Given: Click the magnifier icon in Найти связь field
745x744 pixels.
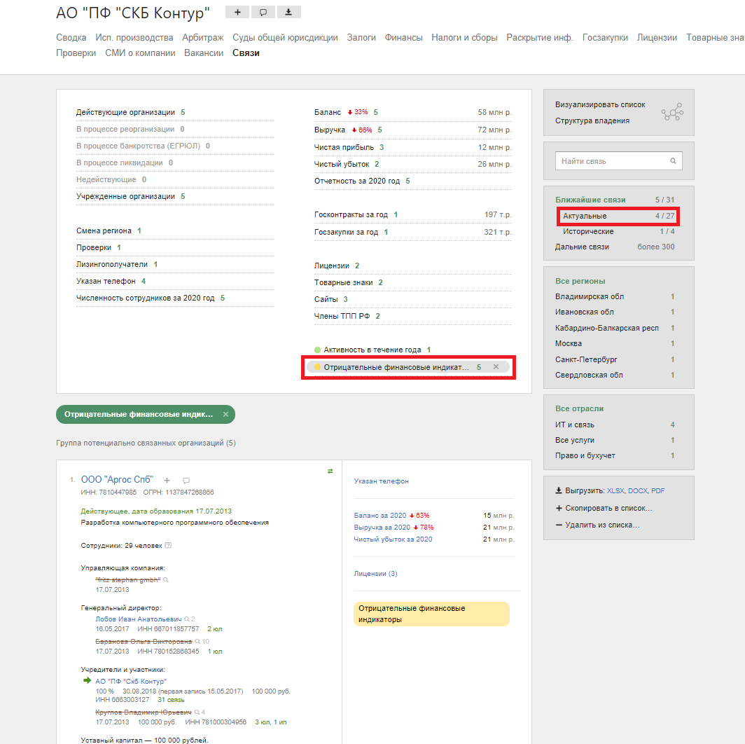Looking at the screenshot, I should click(x=673, y=161).
